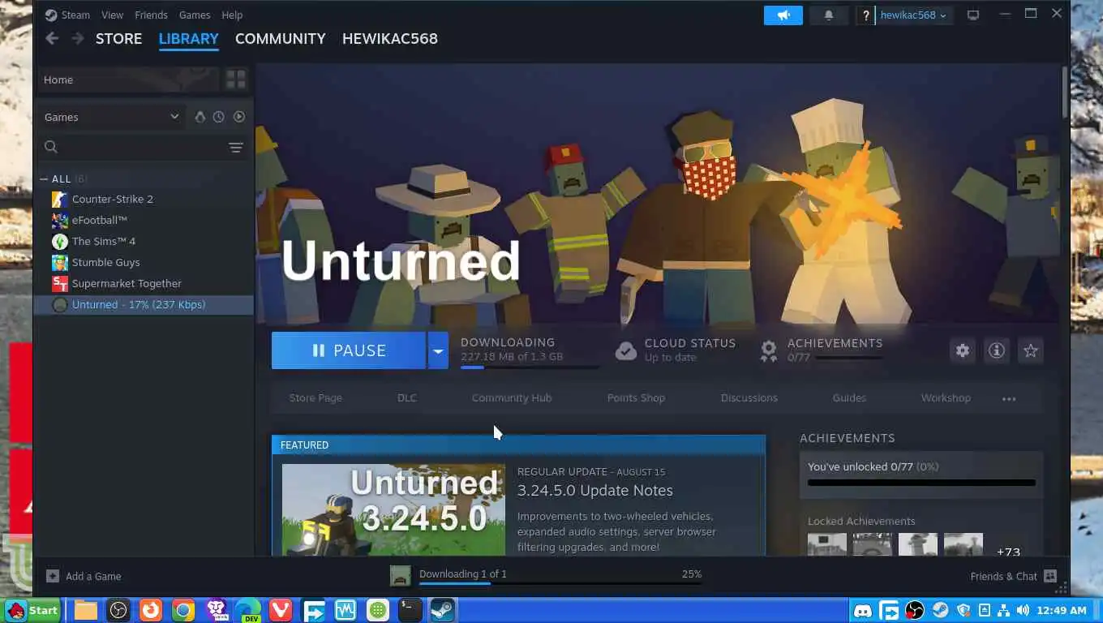Select Unturned downloading entry in list
The height and width of the screenshot is (623, 1103).
[144, 304]
